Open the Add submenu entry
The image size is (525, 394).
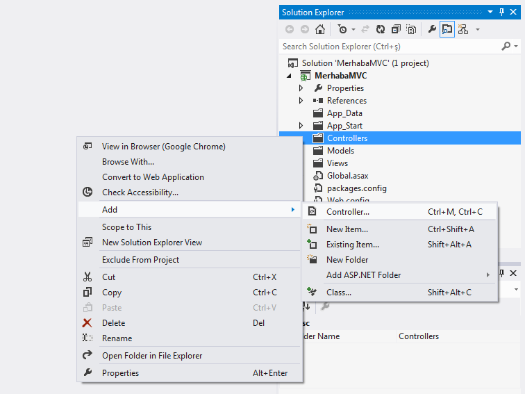tap(190, 209)
